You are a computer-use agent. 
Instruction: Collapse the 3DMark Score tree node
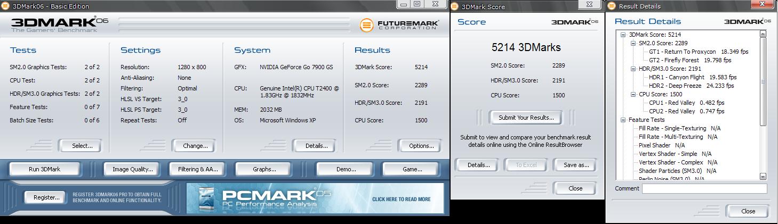tap(623, 35)
